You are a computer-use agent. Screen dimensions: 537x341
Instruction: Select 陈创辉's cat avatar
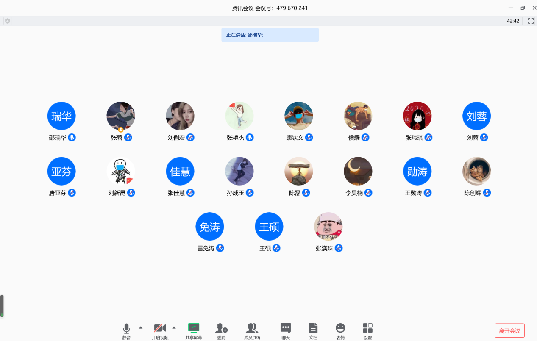coord(477,171)
